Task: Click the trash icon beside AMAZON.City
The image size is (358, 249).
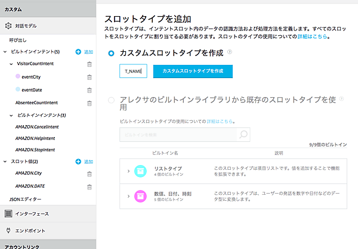Action: coord(89,173)
